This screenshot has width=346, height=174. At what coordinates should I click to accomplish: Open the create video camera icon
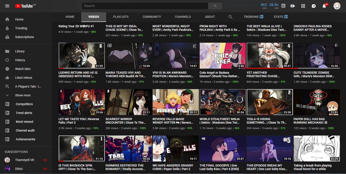click(x=293, y=6)
